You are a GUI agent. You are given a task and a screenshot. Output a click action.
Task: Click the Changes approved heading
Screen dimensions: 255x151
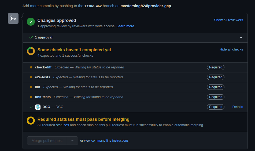[57, 20]
